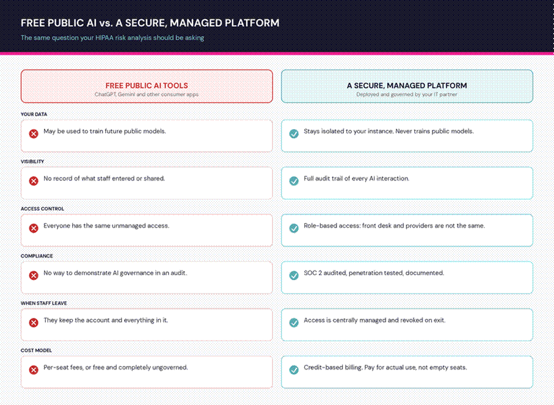Click the red X icon beside 'They keep the account'

tap(34, 323)
